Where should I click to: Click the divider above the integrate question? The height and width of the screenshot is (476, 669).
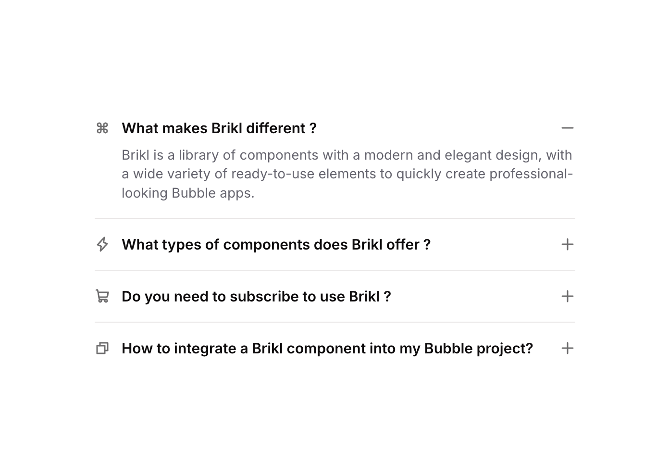(x=334, y=322)
